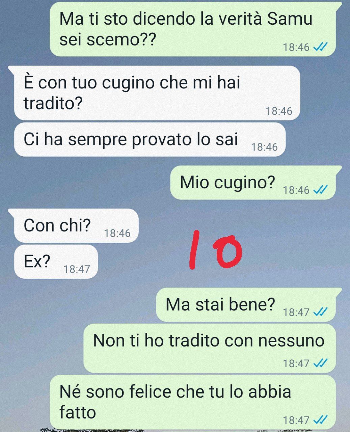Tap the 18:46 time under 'tradito?'
The image size is (350, 432).
tap(279, 111)
